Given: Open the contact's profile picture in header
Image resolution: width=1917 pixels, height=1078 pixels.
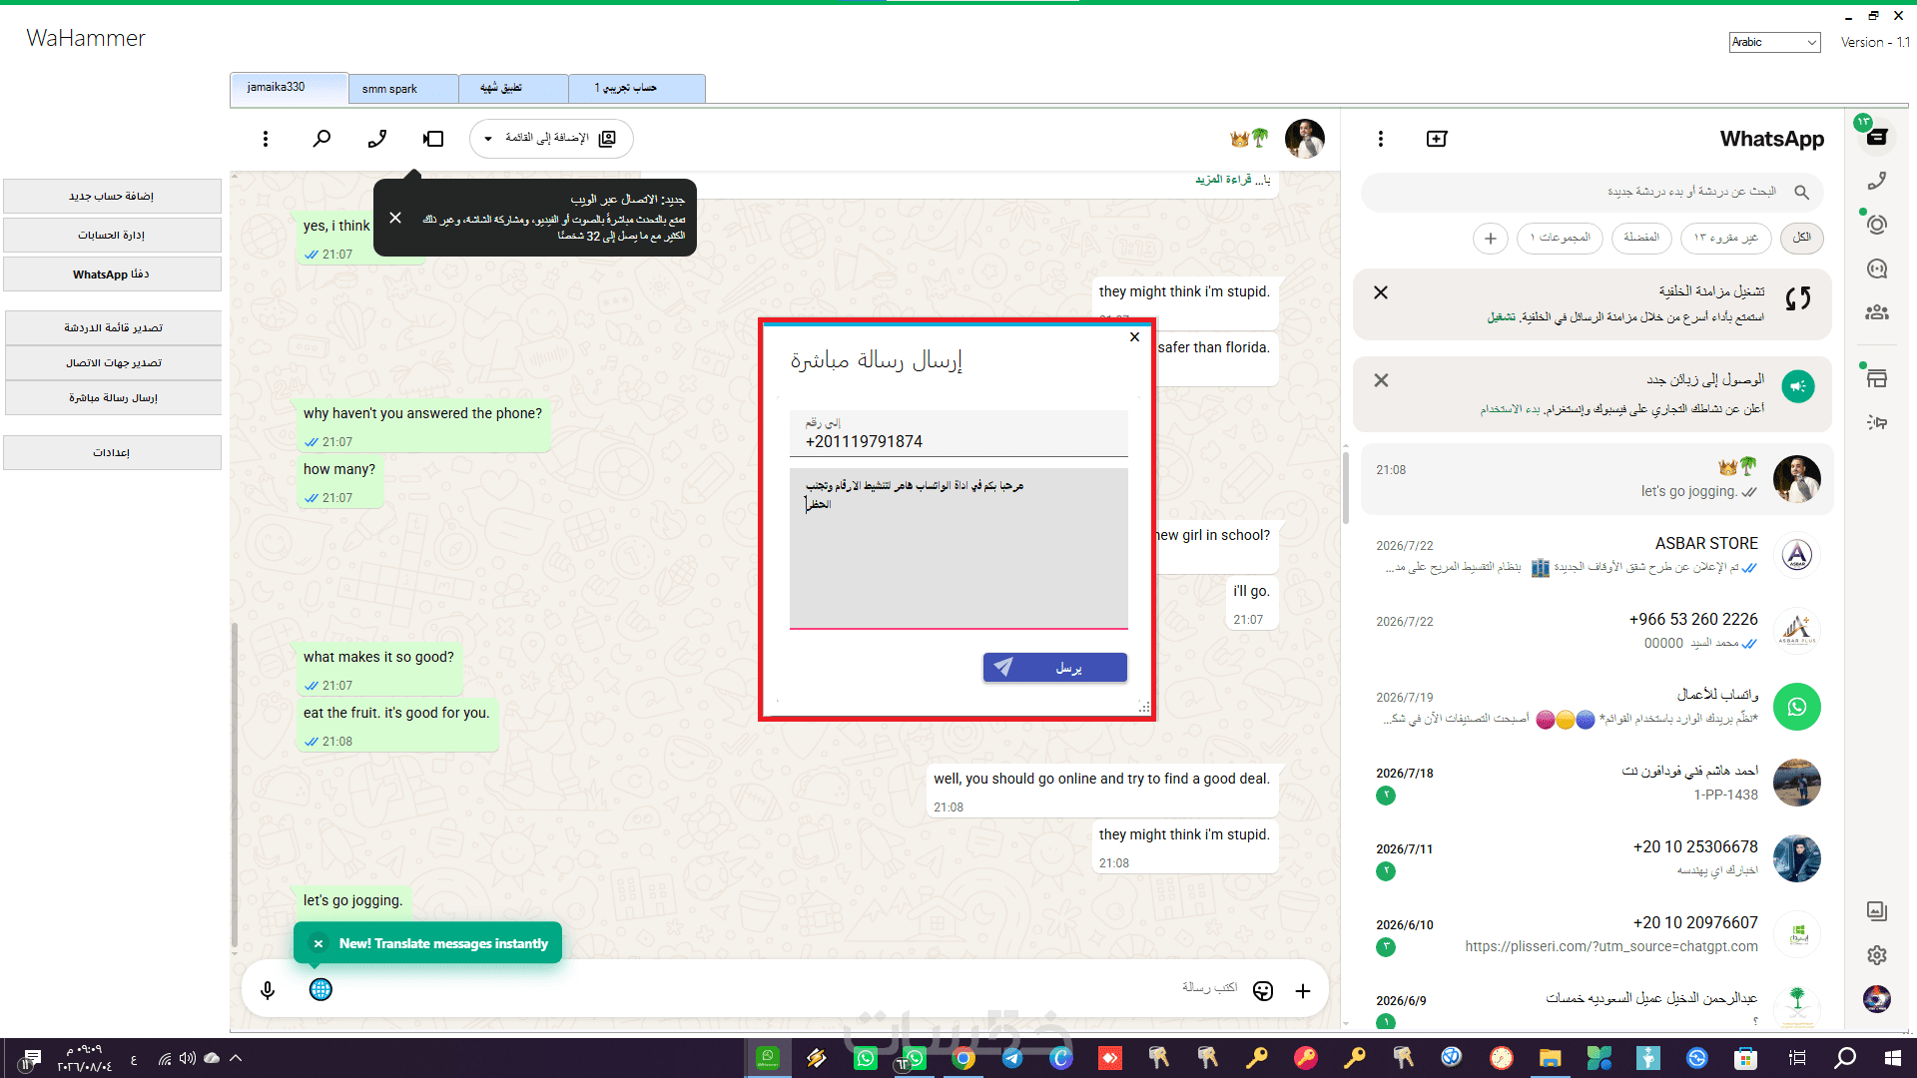Looking at the screenshot, I should click(x=1304, y=139).
